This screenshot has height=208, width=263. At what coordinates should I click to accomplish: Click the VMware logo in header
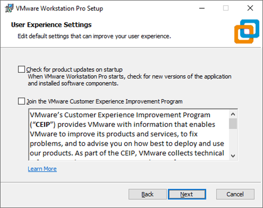click(243, 29)
